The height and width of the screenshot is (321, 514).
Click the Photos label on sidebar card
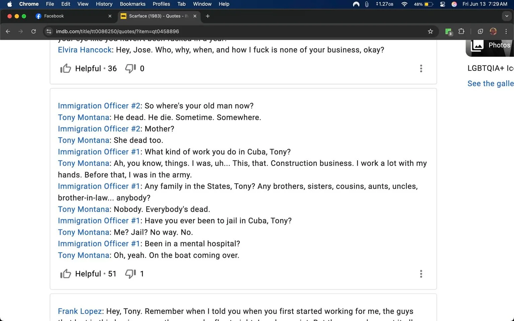coord(499,45)
